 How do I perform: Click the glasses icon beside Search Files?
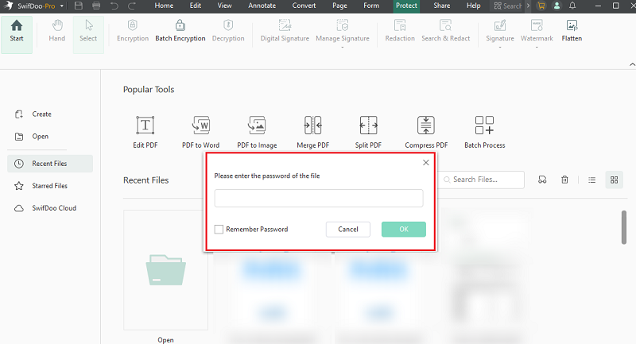click(542, 180)
